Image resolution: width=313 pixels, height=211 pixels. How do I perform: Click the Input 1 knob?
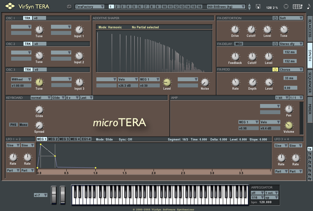pos(79,30)
